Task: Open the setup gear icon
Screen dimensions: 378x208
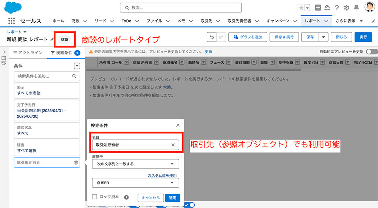Action: pyautogui.click(x=346, y=8)
